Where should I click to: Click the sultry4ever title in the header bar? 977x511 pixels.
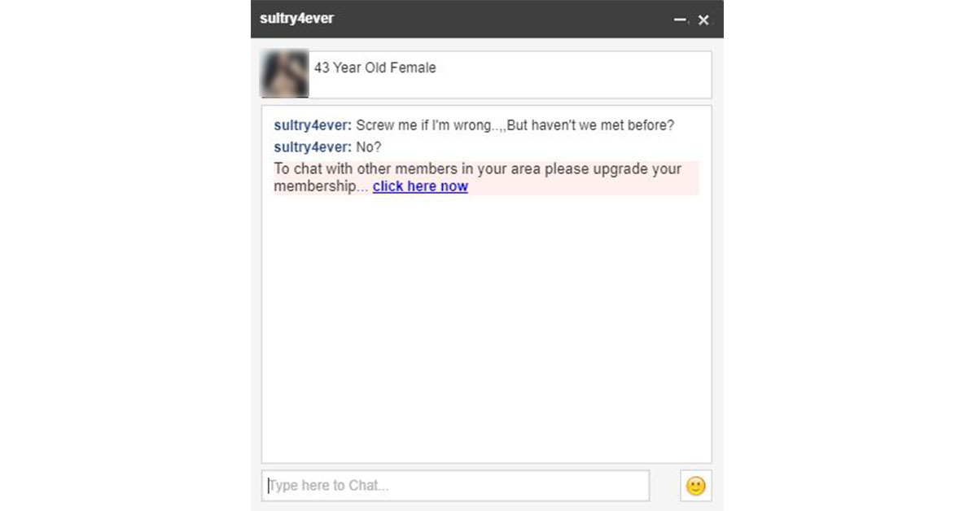[x=296, y=19]
